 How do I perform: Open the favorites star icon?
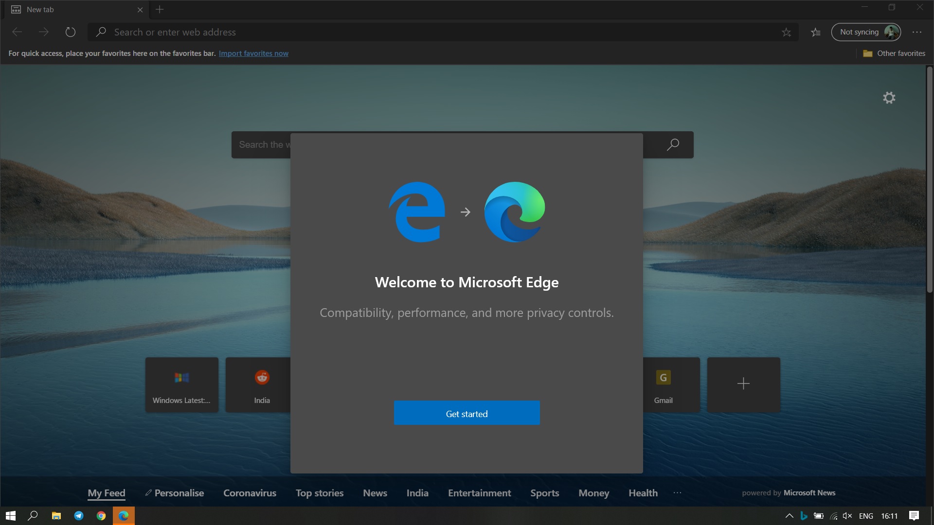816,32
